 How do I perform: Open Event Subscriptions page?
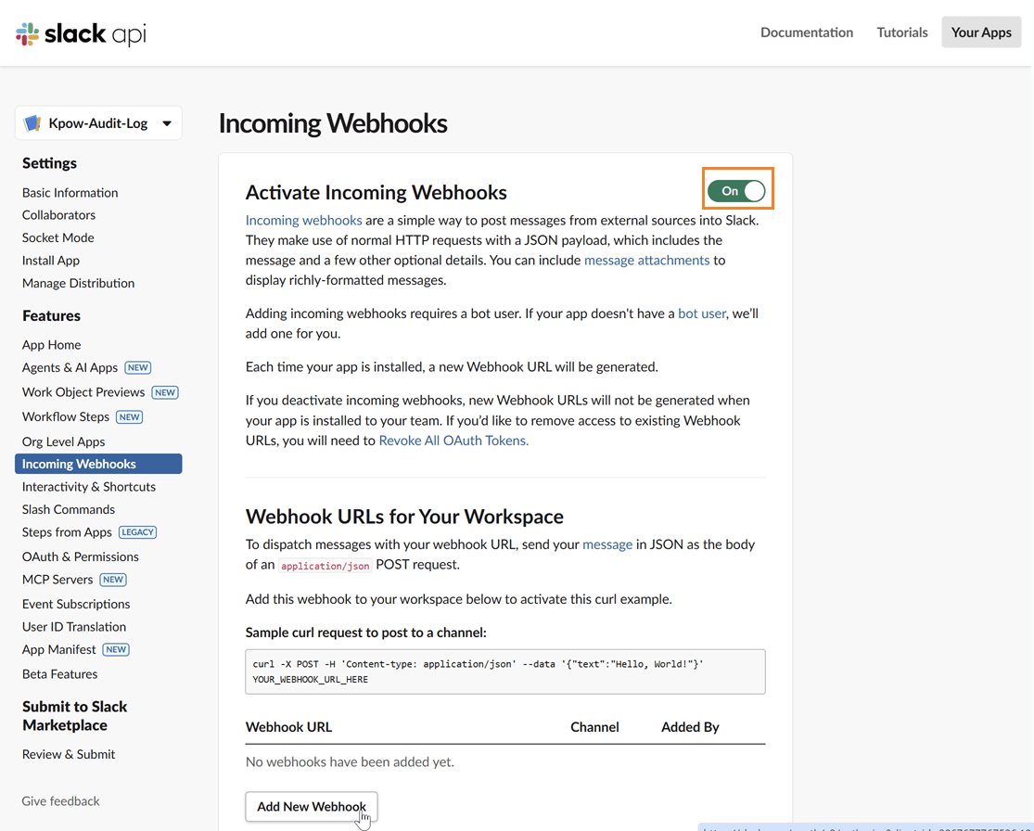click(76, 604)
